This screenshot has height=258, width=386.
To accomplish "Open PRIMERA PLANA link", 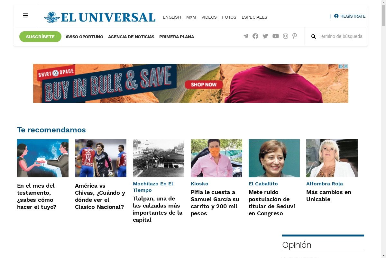I will pos(177,37).
